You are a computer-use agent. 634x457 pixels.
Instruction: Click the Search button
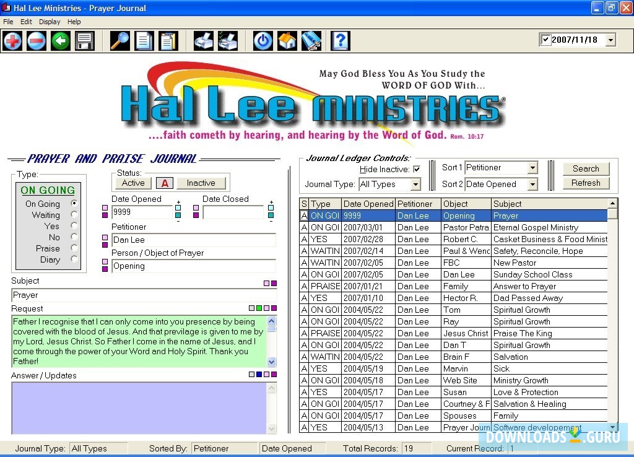586,168
